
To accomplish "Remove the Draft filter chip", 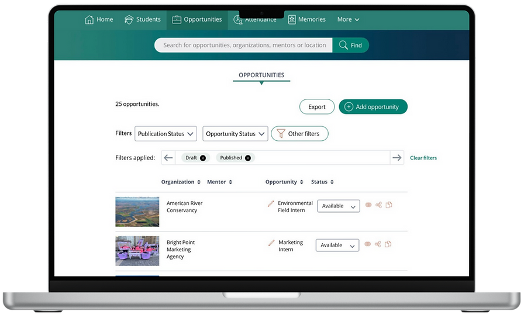I will (203, 158).
